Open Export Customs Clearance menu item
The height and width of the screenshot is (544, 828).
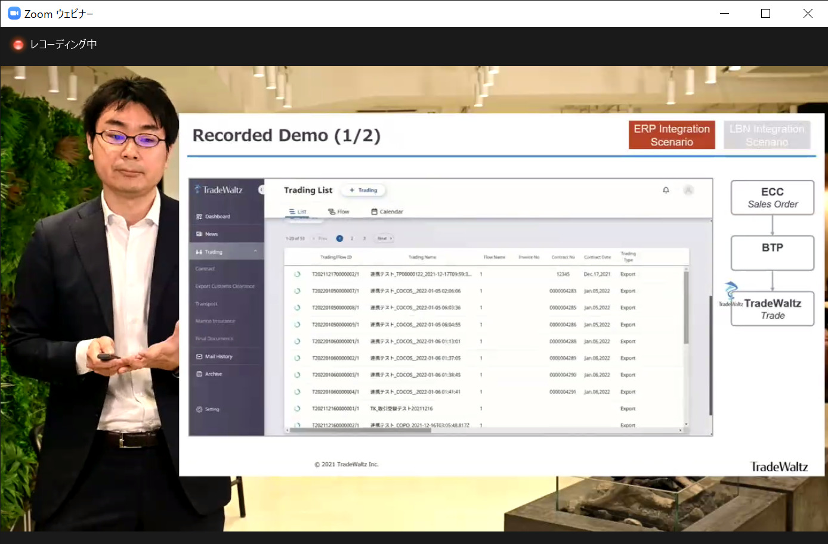pyautogui.click(x=225, y=287)
